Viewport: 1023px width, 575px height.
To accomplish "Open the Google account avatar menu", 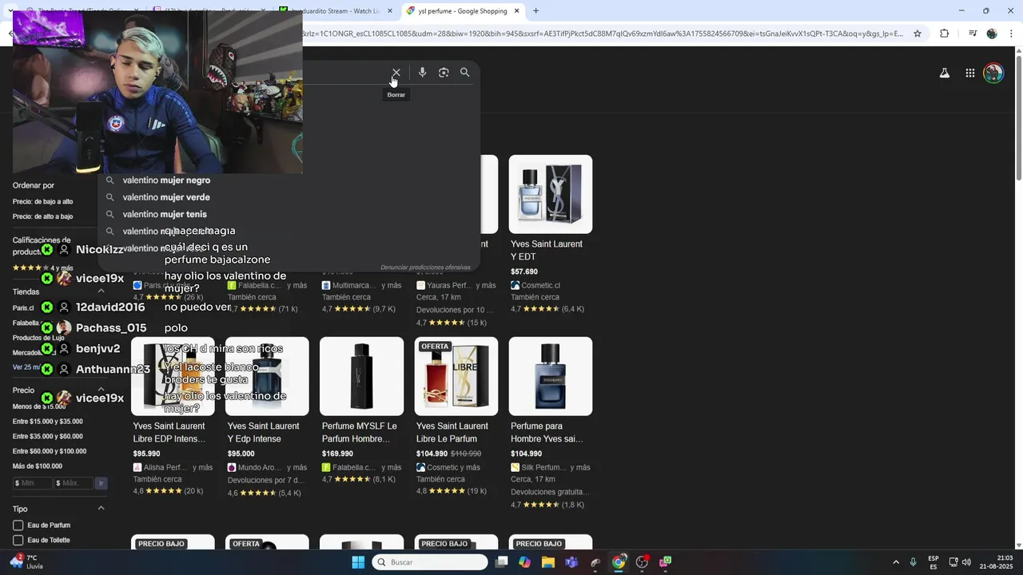I will pos(993,73).
